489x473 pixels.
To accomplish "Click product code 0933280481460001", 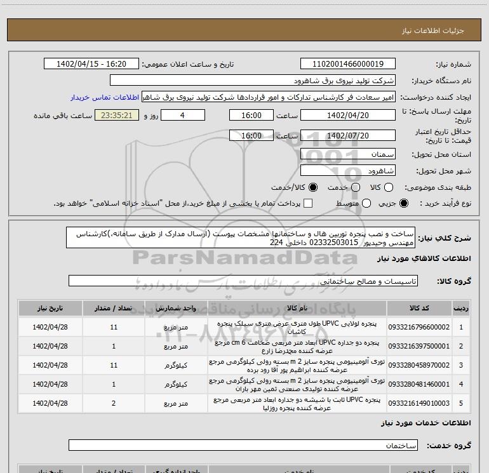I will click(419, 384).
